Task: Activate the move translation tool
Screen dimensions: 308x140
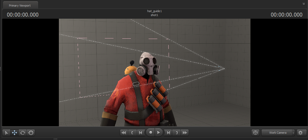Action: tap(15, 133)
